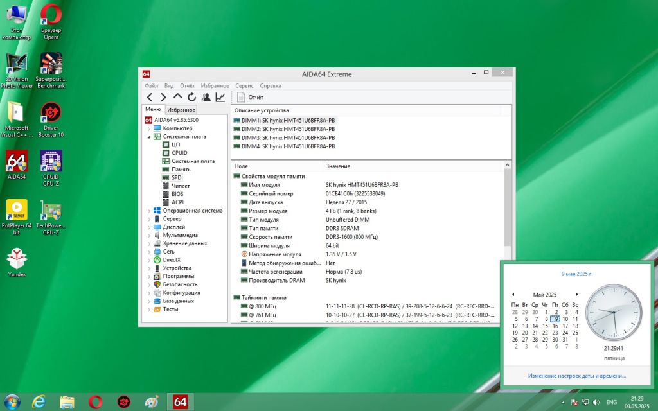Select the ЦП tree item
Screen dimensions: 658x411
pos(175,144)
